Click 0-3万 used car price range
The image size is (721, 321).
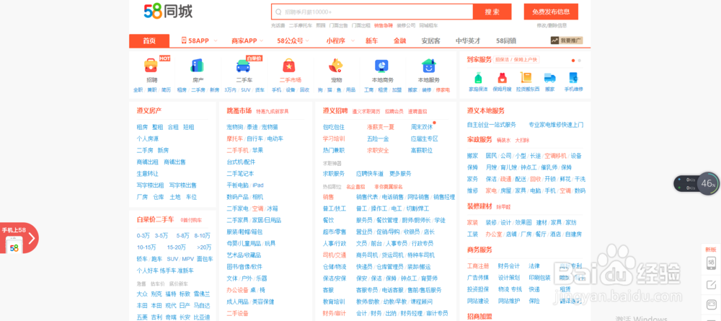(143, 235)
